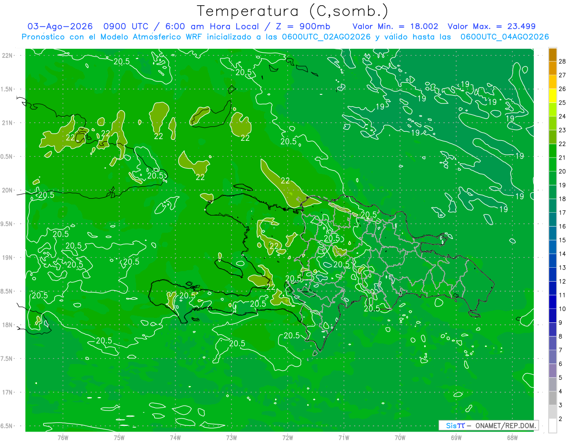Screen dimensions: 575x444
Task: Click the '72W' longitude axis label
Action: pyautogui.click(x=287, y=437)
